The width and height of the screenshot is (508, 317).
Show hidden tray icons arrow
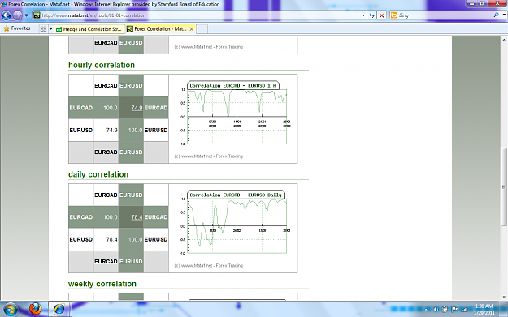426,310
